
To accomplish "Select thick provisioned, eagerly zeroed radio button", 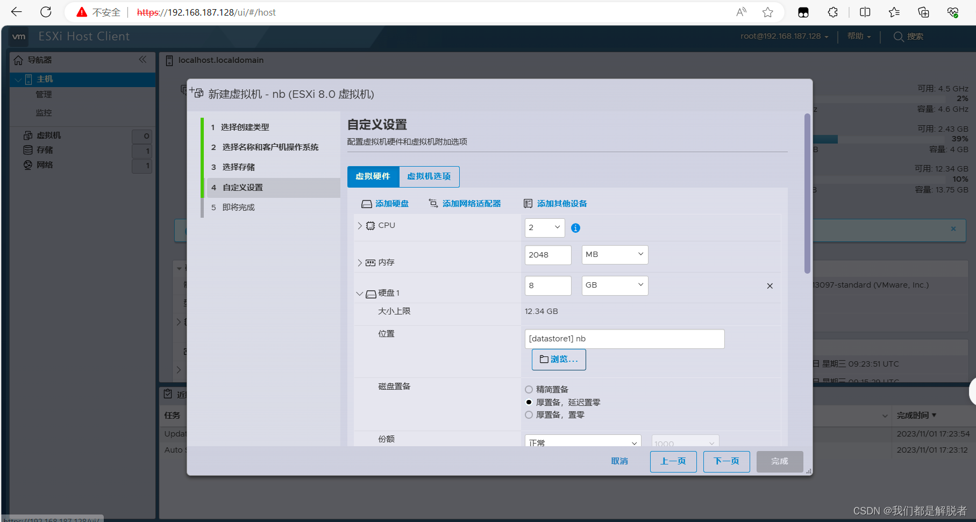I will pyautogui.click(x=529, y=414).
